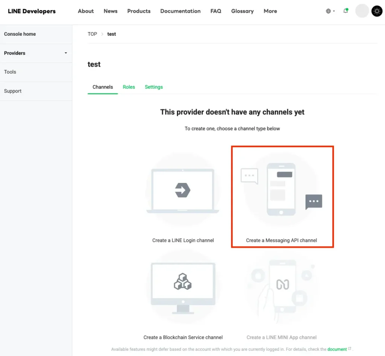Click the user profile avatar

362,11
